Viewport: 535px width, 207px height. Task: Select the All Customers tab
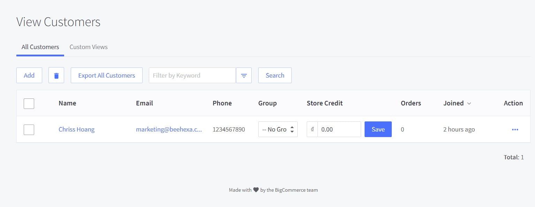(40, 47)
